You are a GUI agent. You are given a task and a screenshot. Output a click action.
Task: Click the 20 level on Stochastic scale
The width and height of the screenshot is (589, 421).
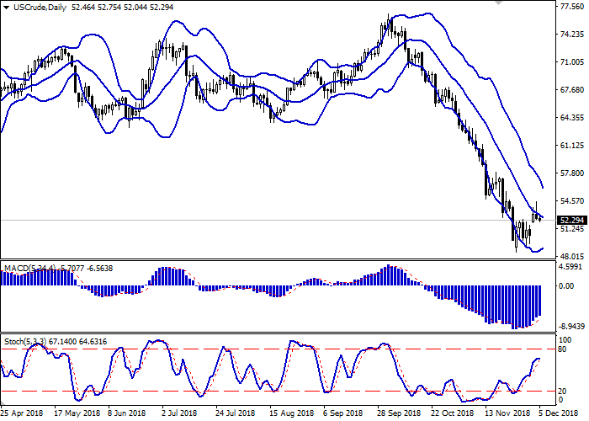pos(562,392)
